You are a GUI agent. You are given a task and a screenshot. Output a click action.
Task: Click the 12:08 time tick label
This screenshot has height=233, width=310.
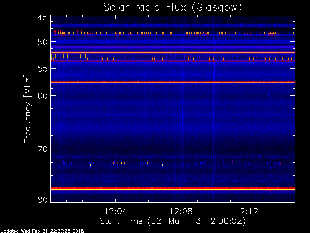click(181, 211)
